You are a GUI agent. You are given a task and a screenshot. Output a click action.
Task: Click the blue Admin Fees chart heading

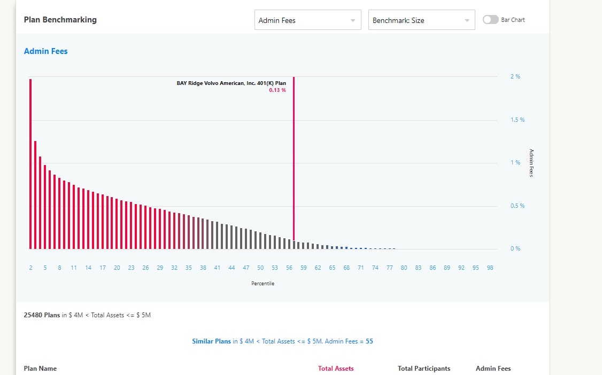point(46,51)
